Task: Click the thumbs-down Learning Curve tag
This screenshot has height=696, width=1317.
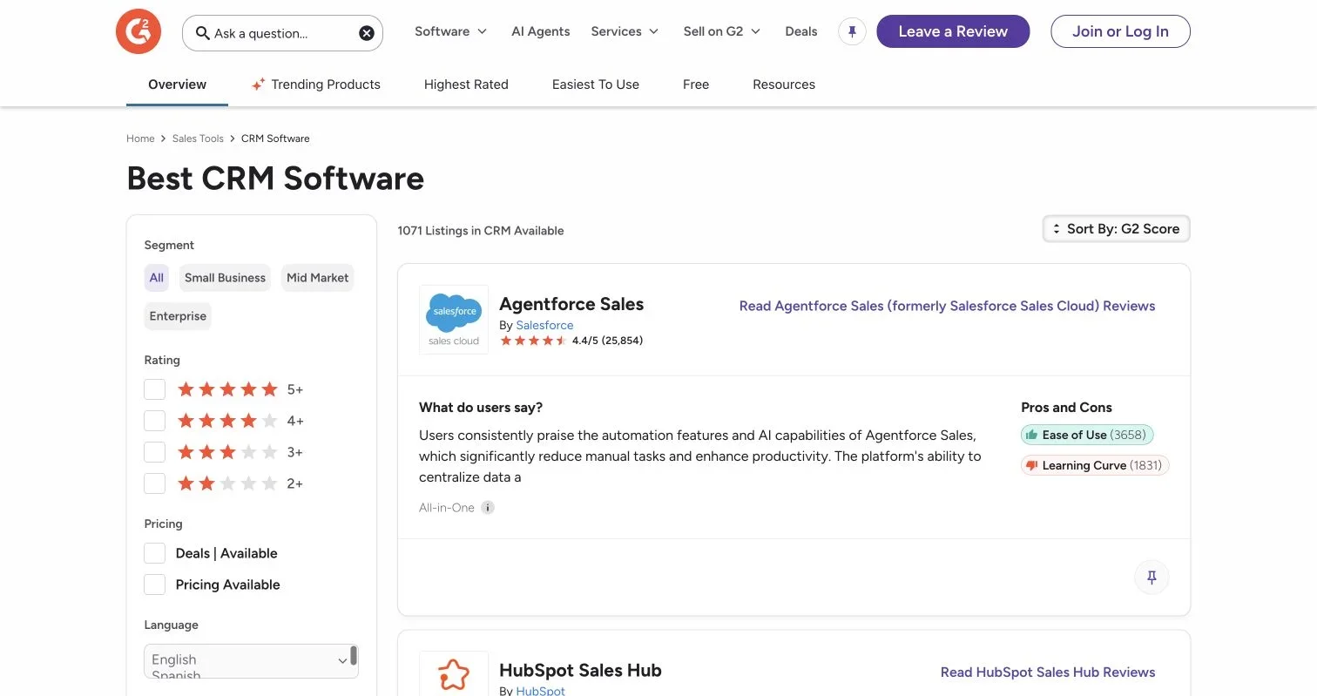Action: pos(1095,465)
